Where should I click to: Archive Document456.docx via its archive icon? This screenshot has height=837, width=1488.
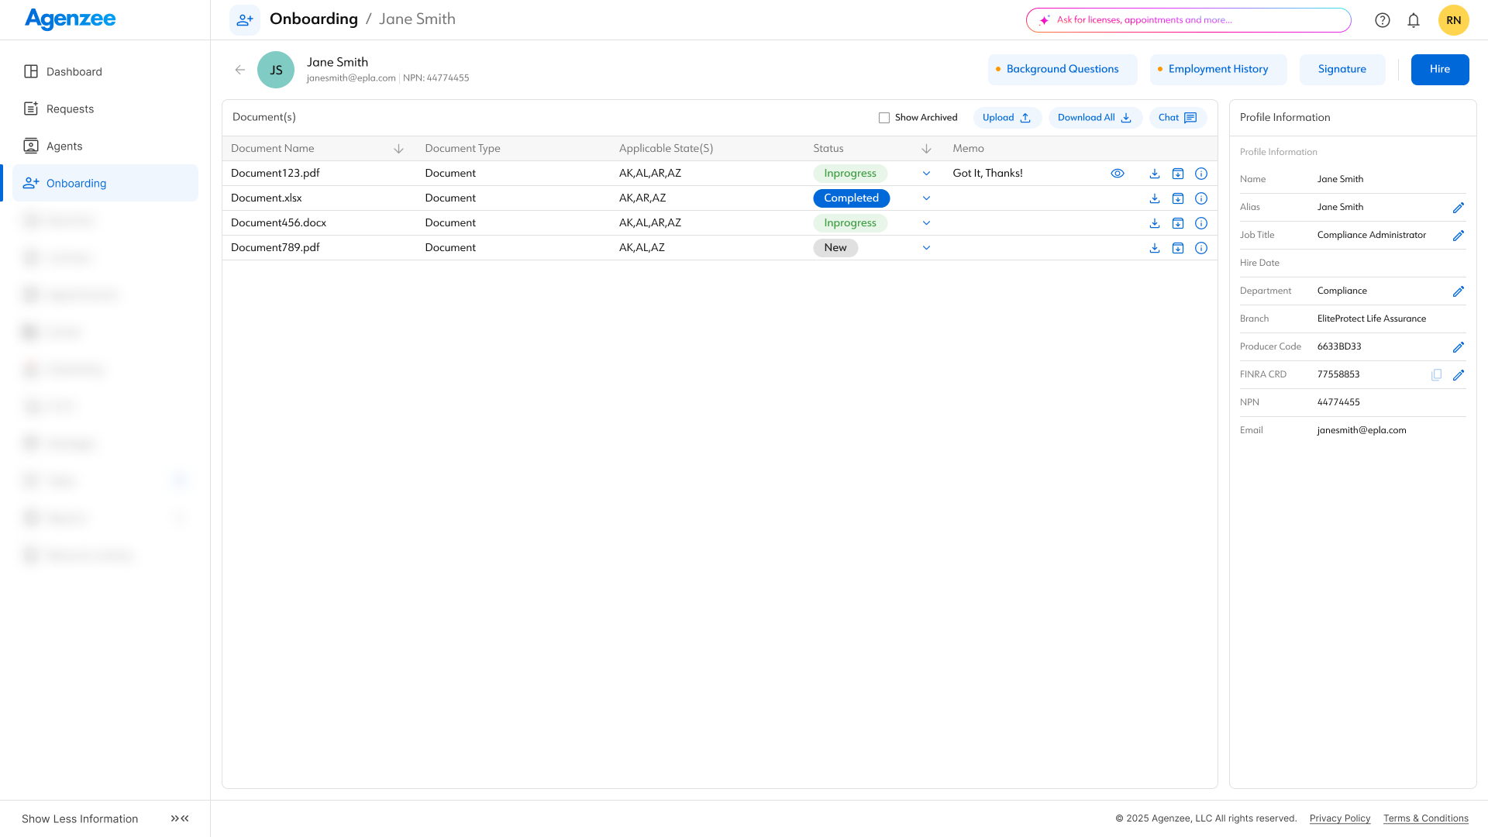point(1177,222)
